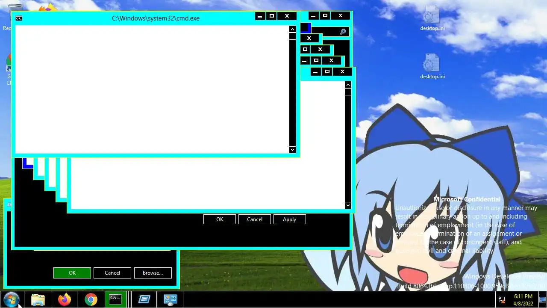Screen dimensions: 547x308
Task: Click the magnifier search icon in rear window
Action: tap(343, 32)
